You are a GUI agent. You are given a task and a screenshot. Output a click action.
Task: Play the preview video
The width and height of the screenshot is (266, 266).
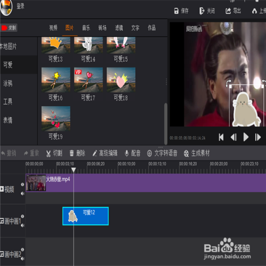[x=246, y=137]
